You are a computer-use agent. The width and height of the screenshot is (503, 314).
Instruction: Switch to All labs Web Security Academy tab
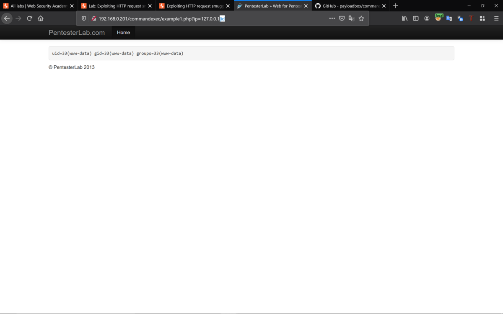point(39,6)
